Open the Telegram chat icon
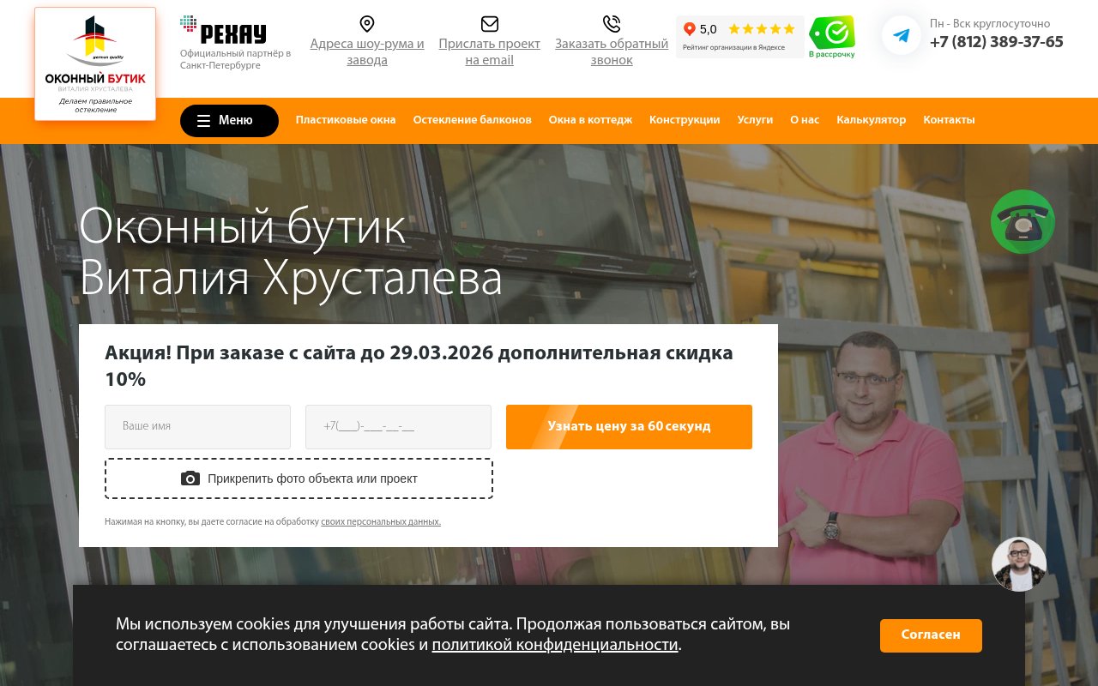Screen dimensions: 1098x686 click(x=901, y=35)
